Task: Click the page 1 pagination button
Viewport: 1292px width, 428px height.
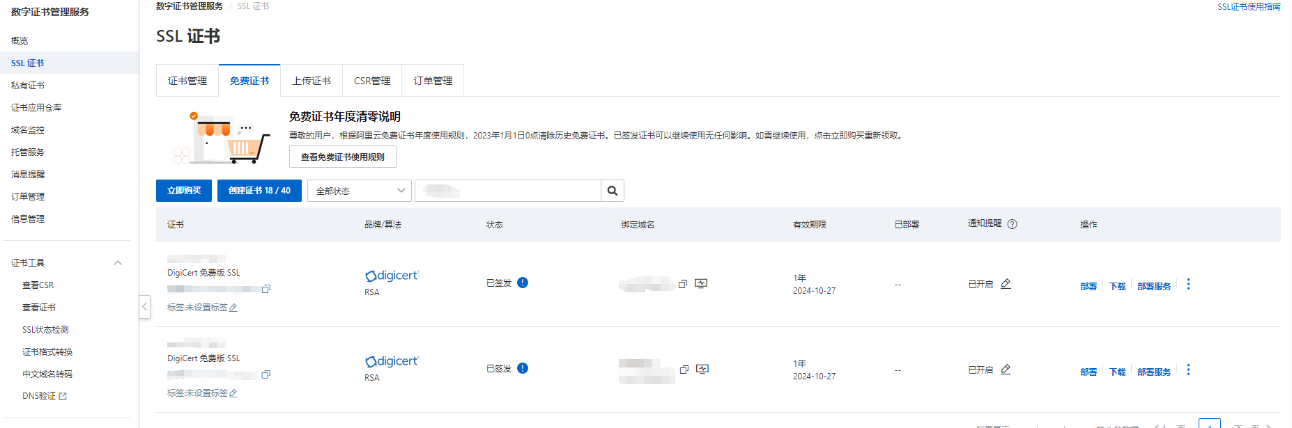Action: click(x=1210, y=423)
